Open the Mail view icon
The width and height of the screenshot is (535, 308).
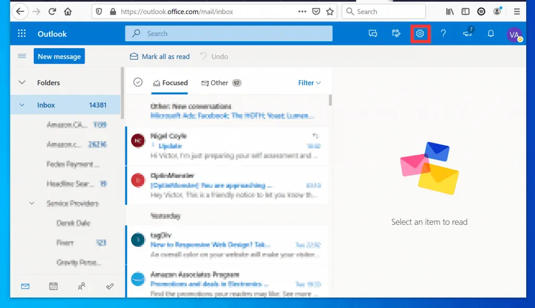point(25,286)
